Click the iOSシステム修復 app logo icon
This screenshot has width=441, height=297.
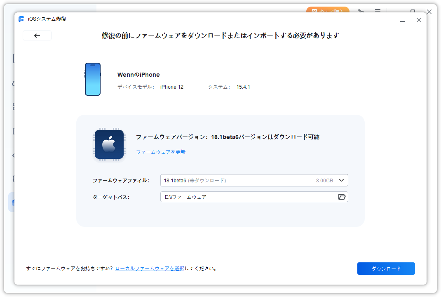click(x=21, y=19)
